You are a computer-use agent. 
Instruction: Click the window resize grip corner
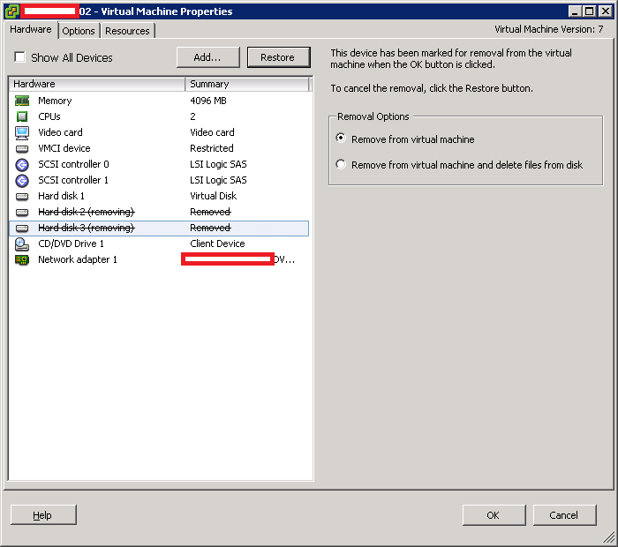pyautogui.click(x=608, y=536)
